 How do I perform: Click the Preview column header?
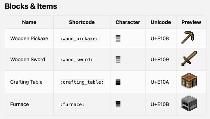pyautogui.click(x=191, y=22)
